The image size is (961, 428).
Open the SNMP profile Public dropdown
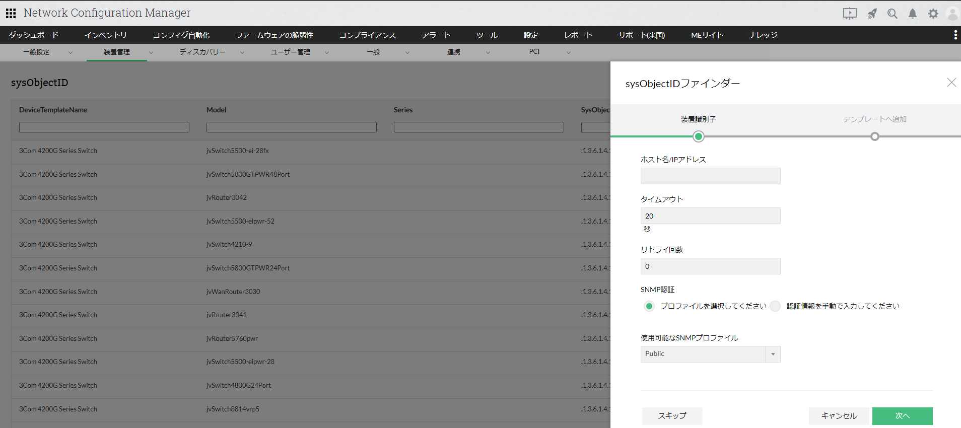(710, 354)
